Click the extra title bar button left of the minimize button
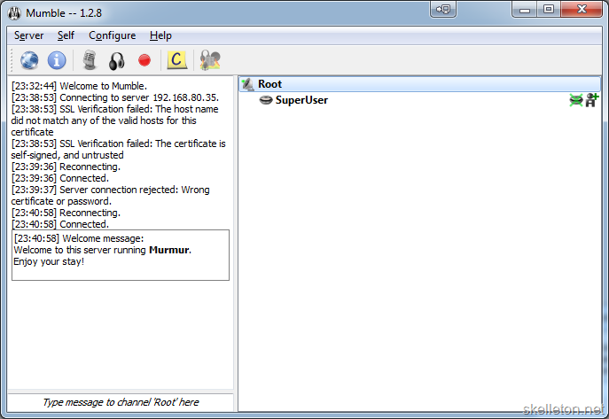 tap(443, 9)
